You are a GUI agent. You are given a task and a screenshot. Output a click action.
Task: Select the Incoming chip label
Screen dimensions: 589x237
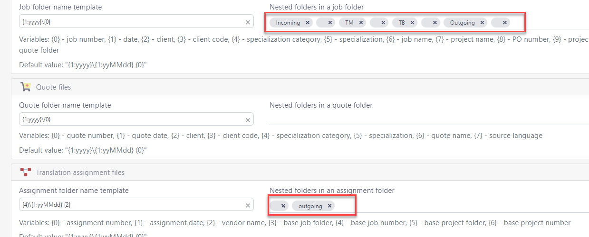pyautogui.click(x=288, y=22)
